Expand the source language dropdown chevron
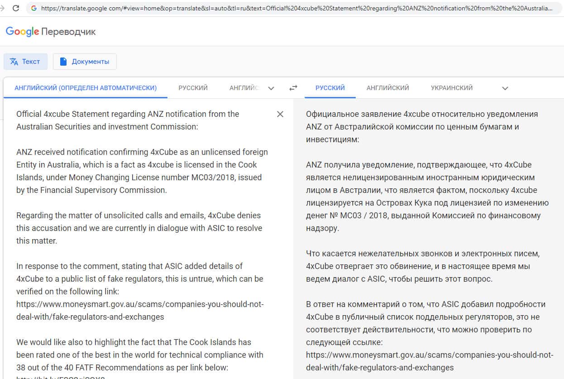The width and height of the screenshot is (564, 379). (x=271, y=88)
